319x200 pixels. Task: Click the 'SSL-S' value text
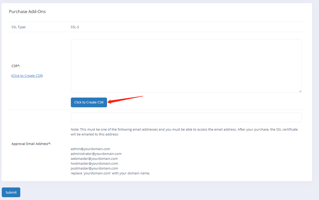click(x=75, y=27)
